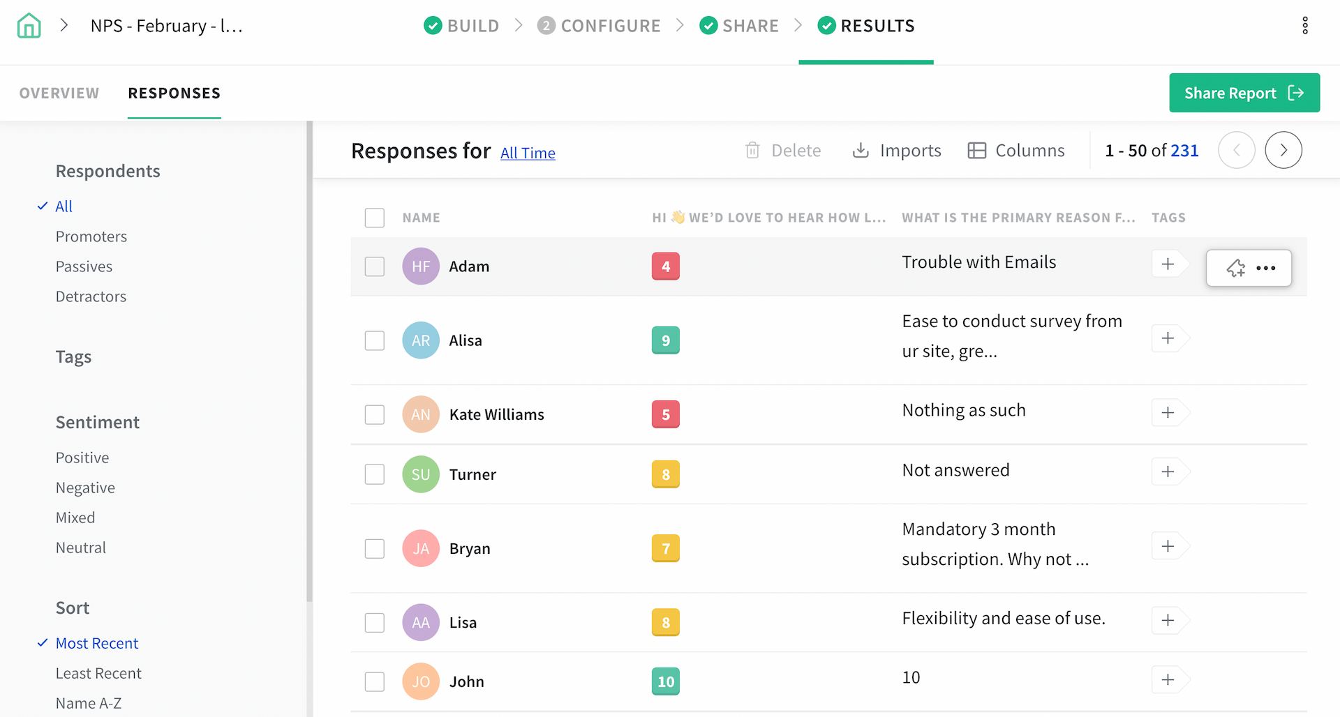Click the previous-page chevron arrow
This screenshot has width=1340, height=717.
pos(1237,150)
